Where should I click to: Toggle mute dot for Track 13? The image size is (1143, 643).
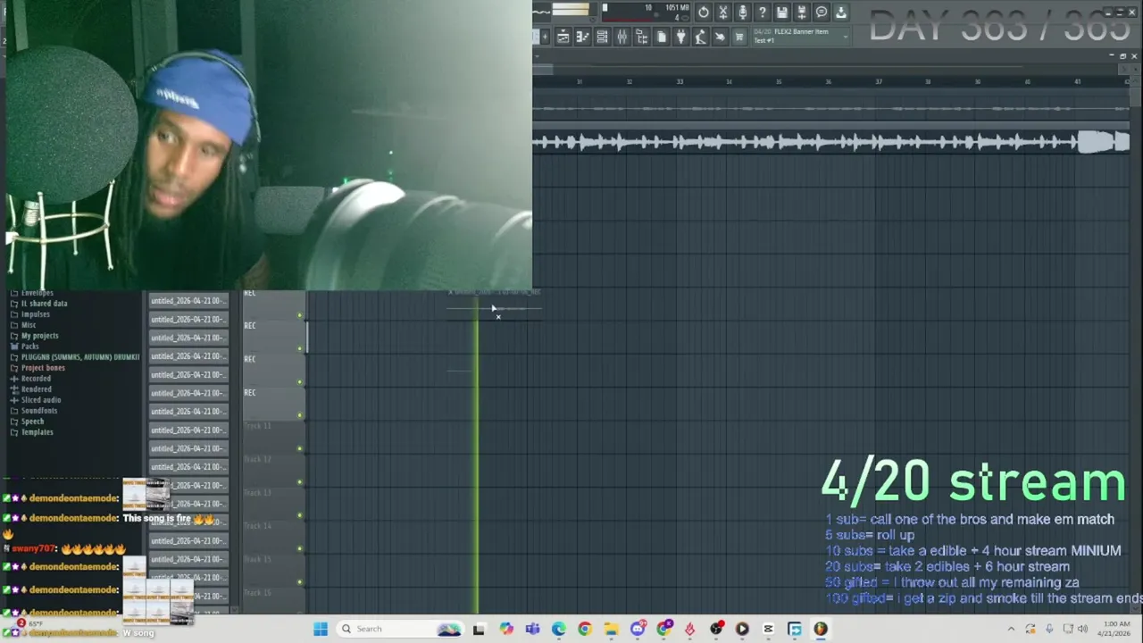coord(300,515)
